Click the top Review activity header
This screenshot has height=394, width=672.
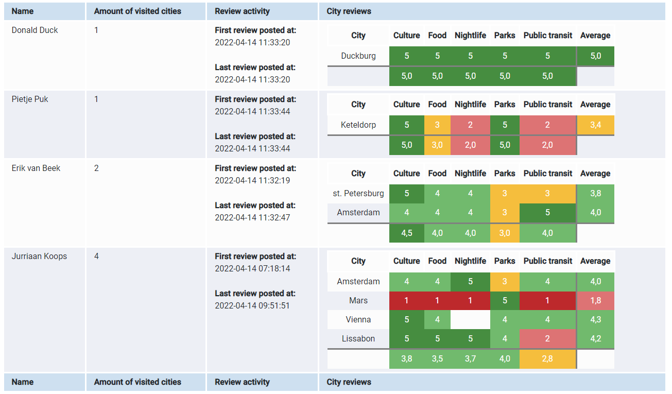[263, 11]
